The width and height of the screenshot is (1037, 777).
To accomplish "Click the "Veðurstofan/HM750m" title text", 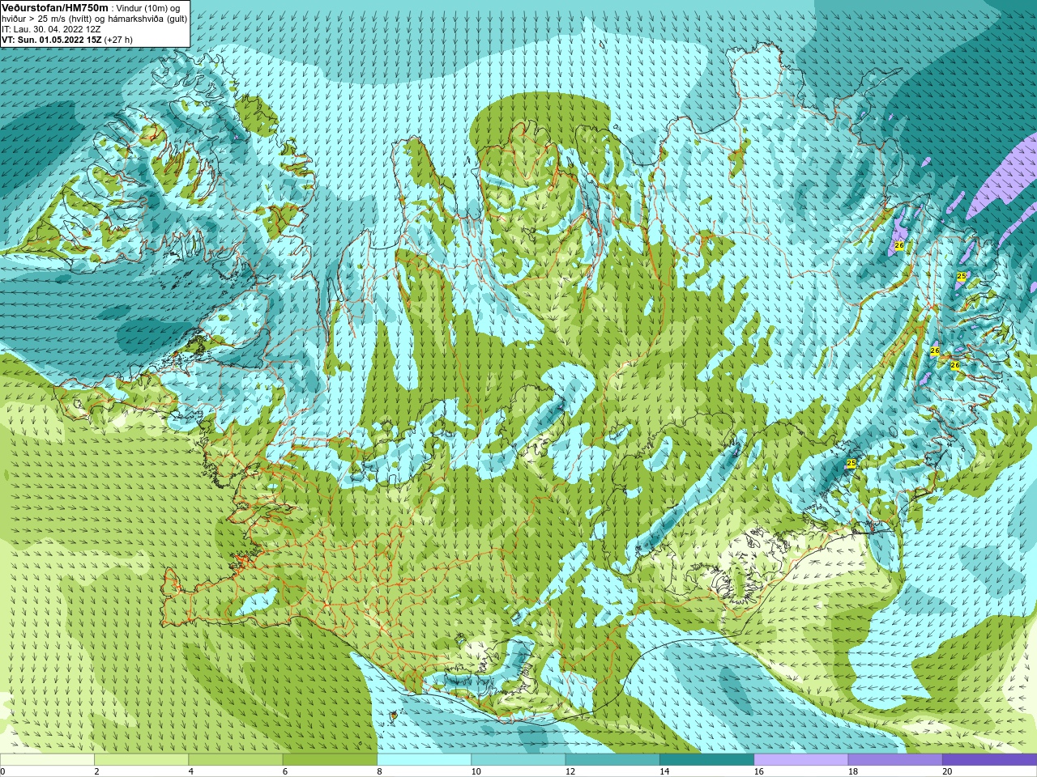I will click(x=54, y=7).
